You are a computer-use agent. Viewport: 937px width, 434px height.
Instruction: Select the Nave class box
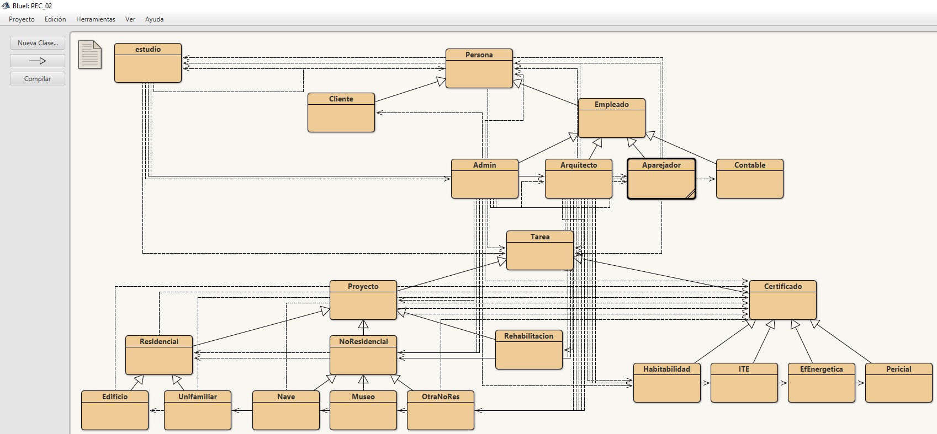coord(286,410)
